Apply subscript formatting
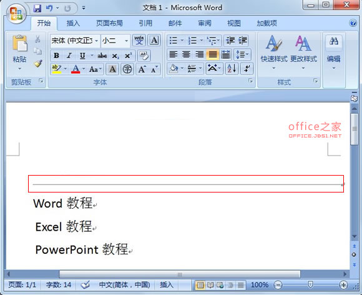 (115, 56)
